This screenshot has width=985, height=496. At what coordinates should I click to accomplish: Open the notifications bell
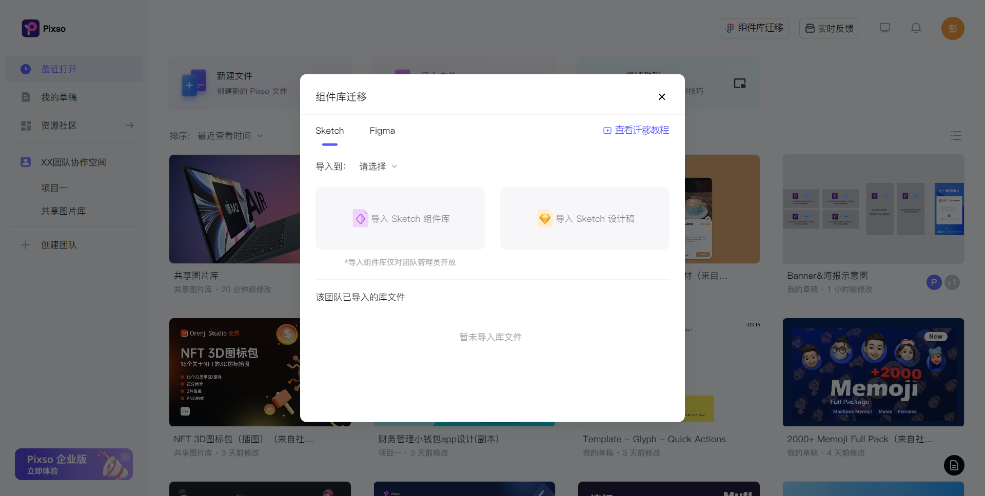915,28
